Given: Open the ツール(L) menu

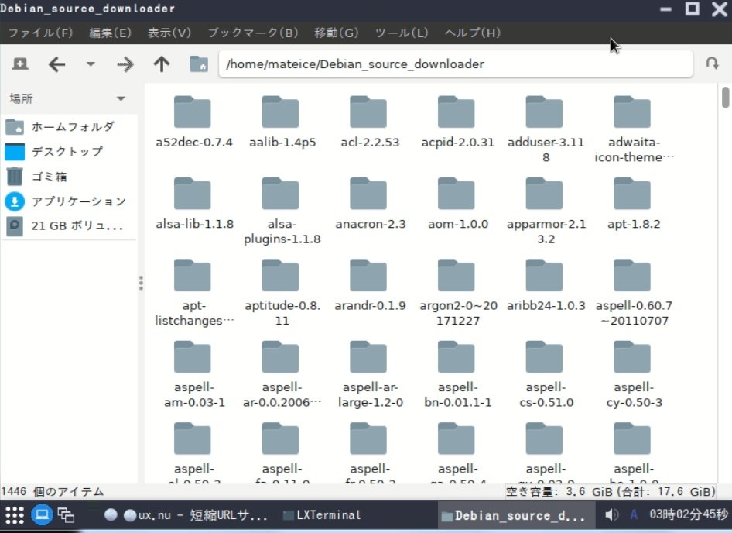Looking at the screenshot, I should (x=402, y=33).
